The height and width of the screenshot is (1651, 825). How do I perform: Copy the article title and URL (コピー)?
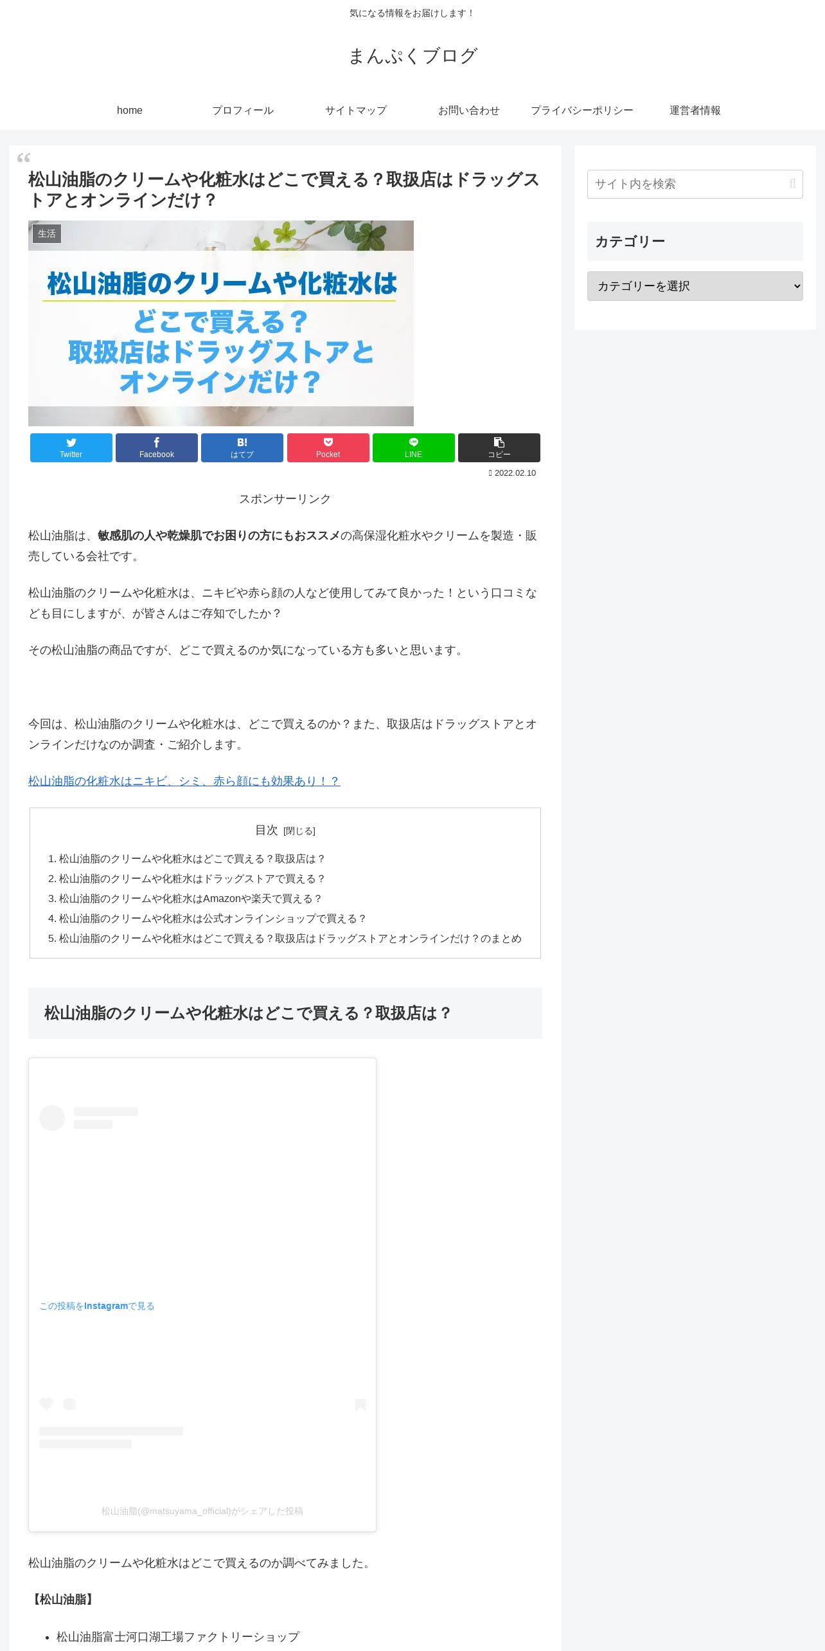pos(499,447)
